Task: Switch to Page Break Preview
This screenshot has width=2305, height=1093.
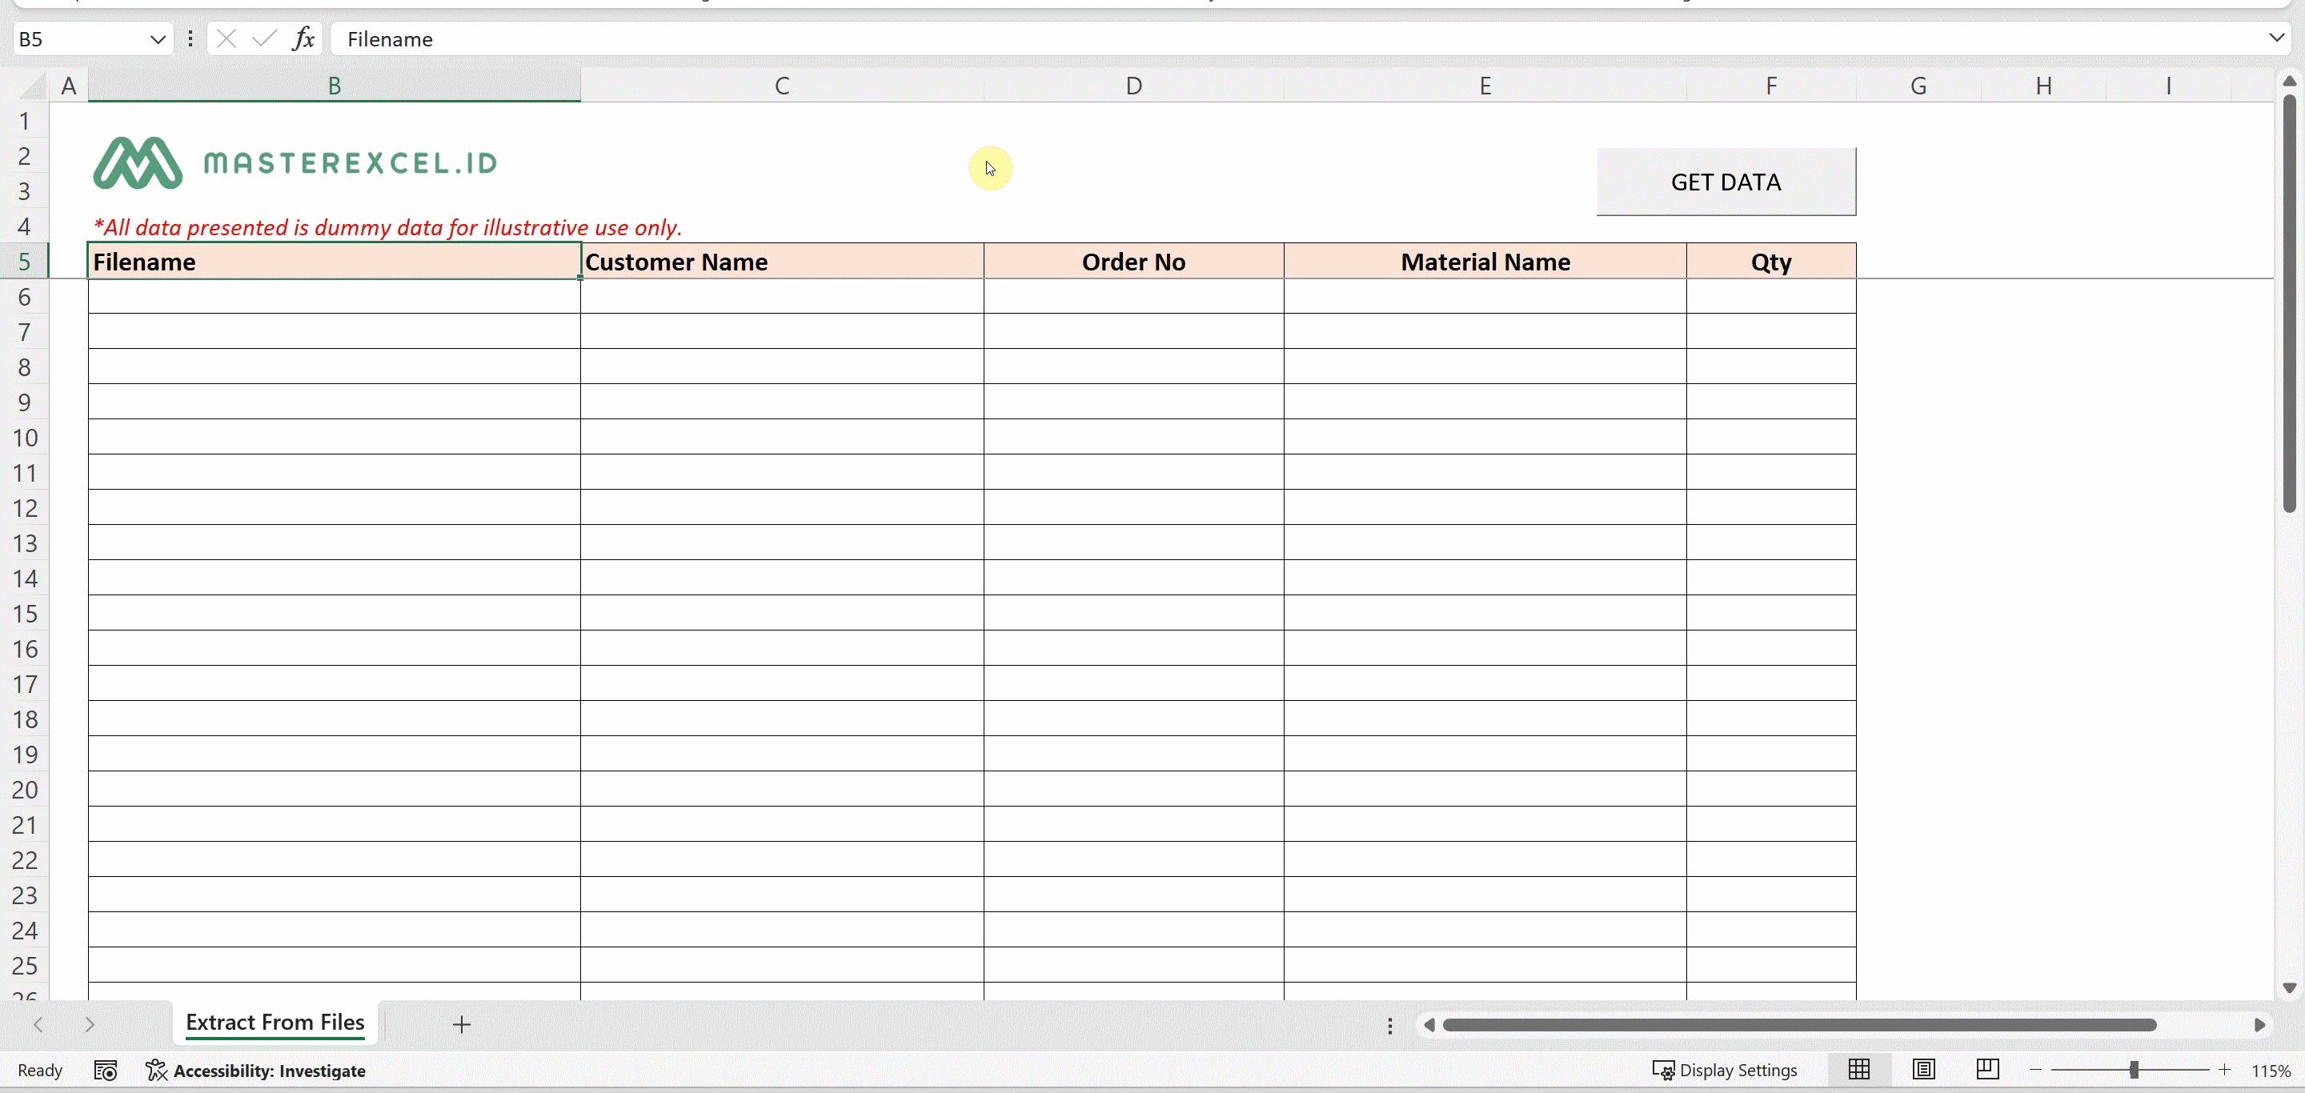Action: pos(1986,1070)
